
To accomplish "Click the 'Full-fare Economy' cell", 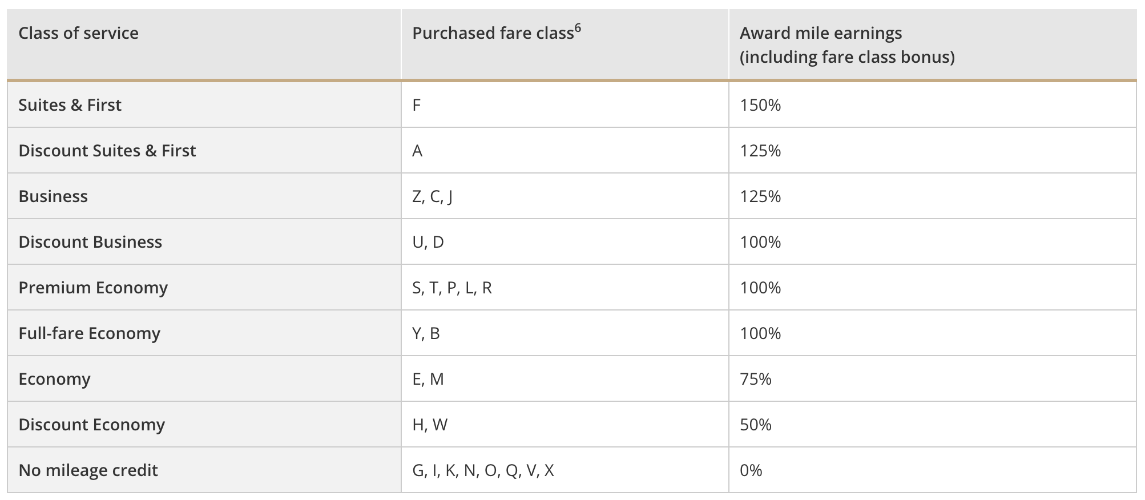I will (x=89, y=333).
